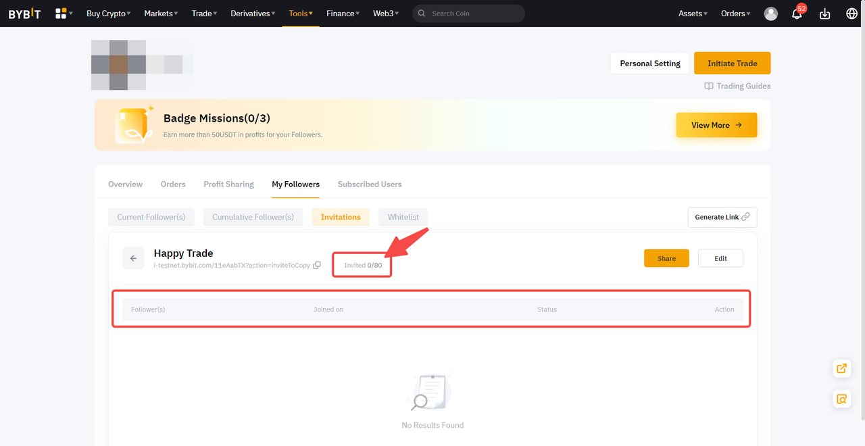Expand the Buy Crypto dropdown

pos(108,14)
